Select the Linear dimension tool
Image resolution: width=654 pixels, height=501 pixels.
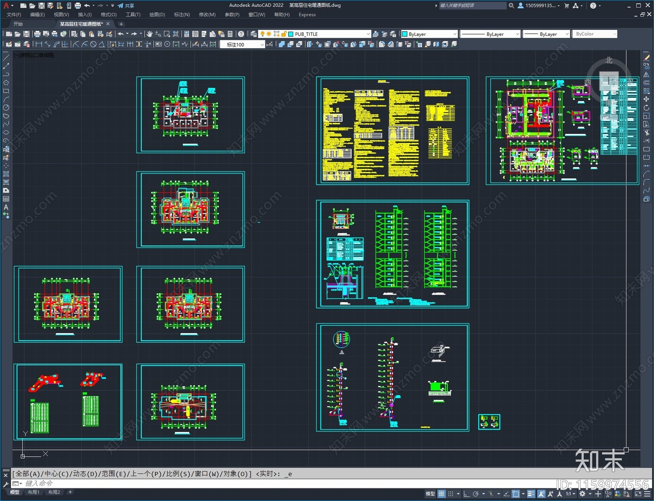(x=39, y=44)
